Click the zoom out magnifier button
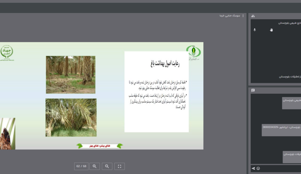 point(107,166)
